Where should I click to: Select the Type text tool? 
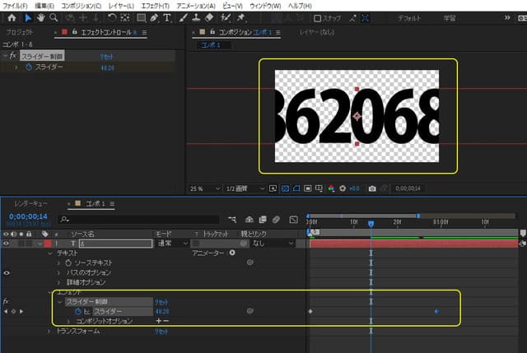[x=166, y=18]
